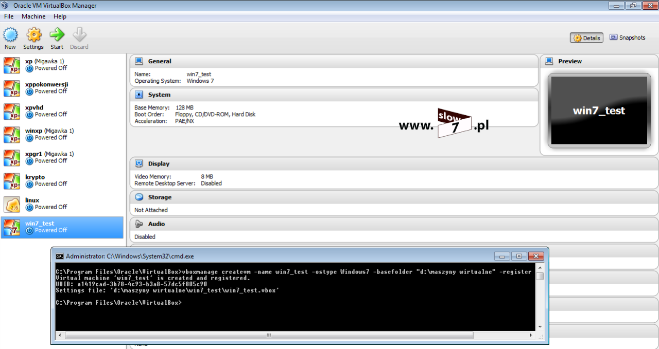
Task: Open the Machine menu
Action: [33, 16]
